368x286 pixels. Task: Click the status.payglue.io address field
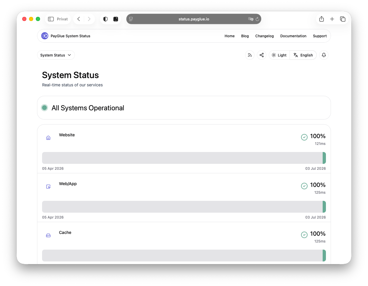pos(194,19)
